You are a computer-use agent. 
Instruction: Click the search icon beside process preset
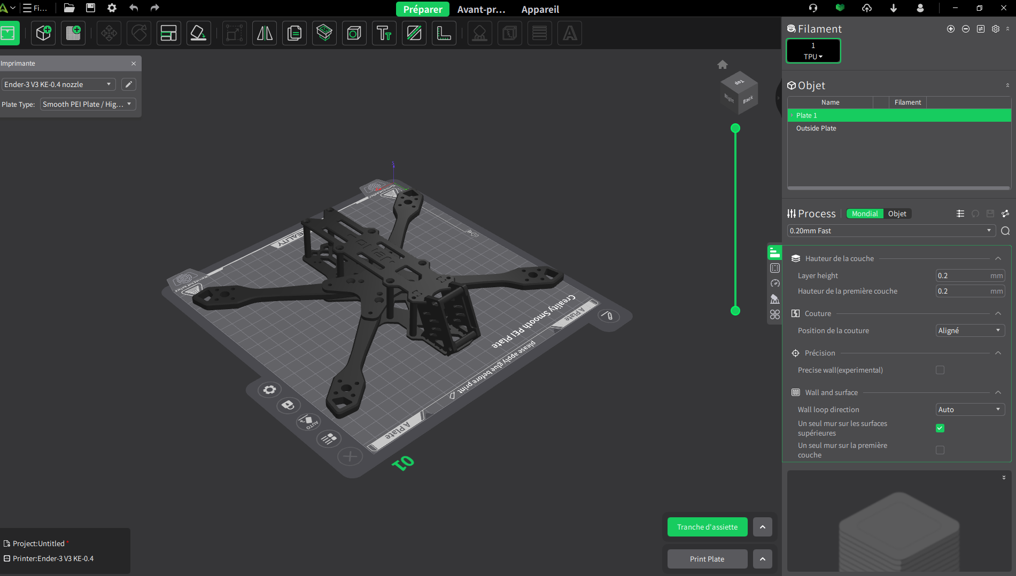point(1005,231)
